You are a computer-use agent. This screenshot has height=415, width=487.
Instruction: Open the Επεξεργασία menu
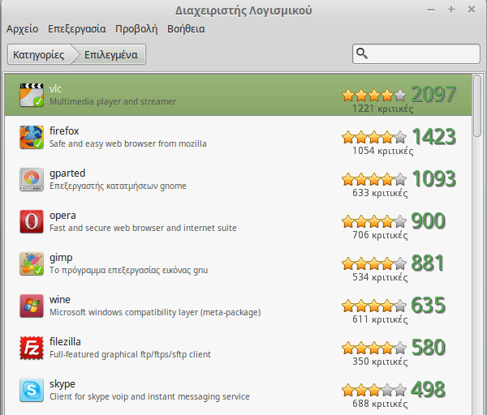coord(77,29)
